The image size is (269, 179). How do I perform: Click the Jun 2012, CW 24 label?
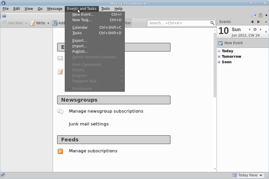[x=245, y=35]
